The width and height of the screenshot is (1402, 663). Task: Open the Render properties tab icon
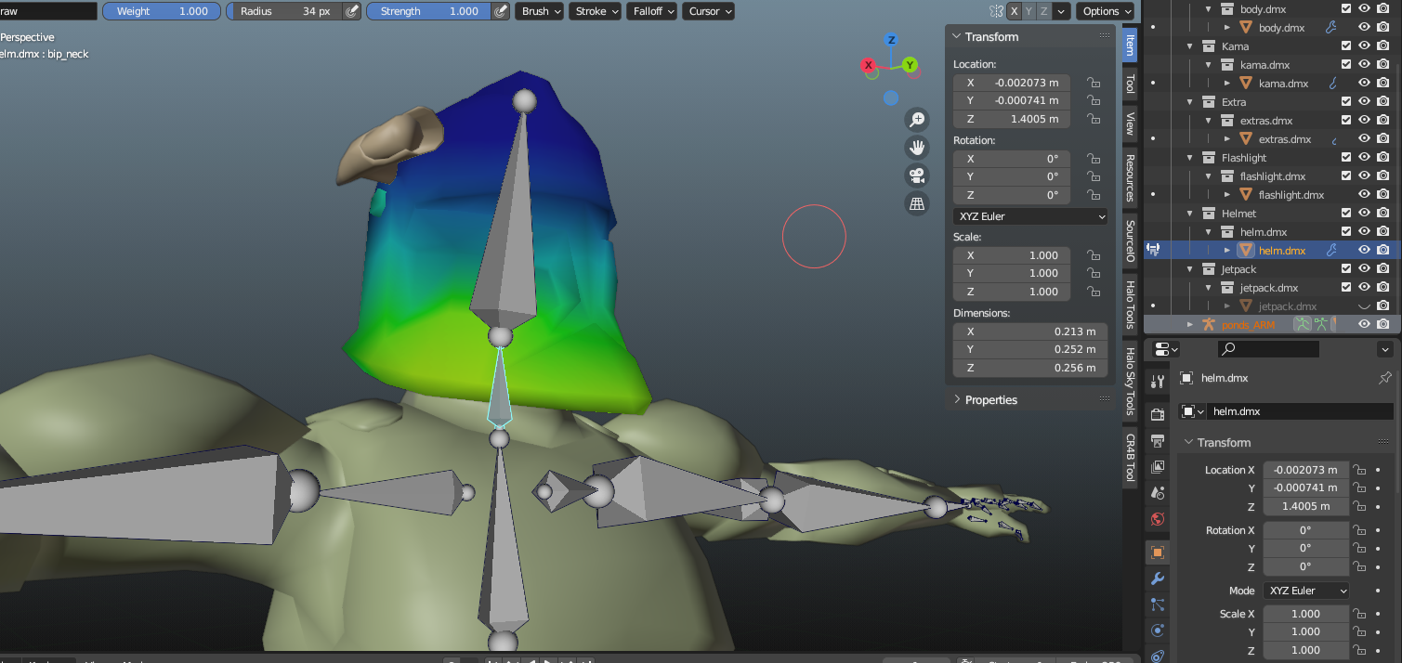coord(1158,414)
